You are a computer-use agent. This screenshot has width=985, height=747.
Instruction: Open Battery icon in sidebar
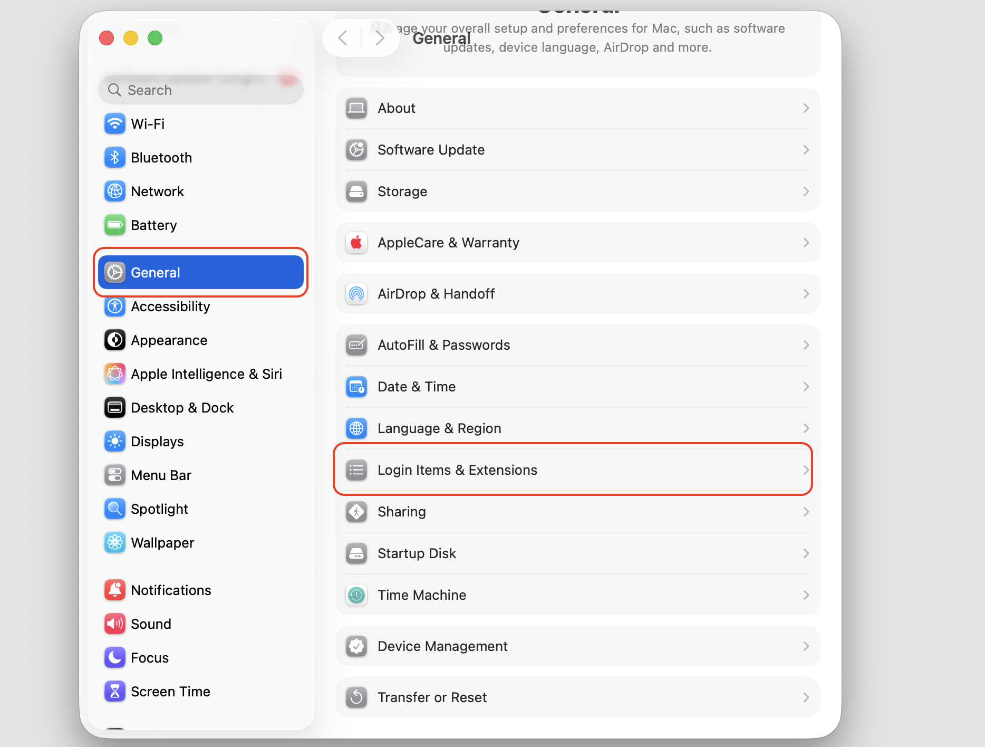click(115, 225)
